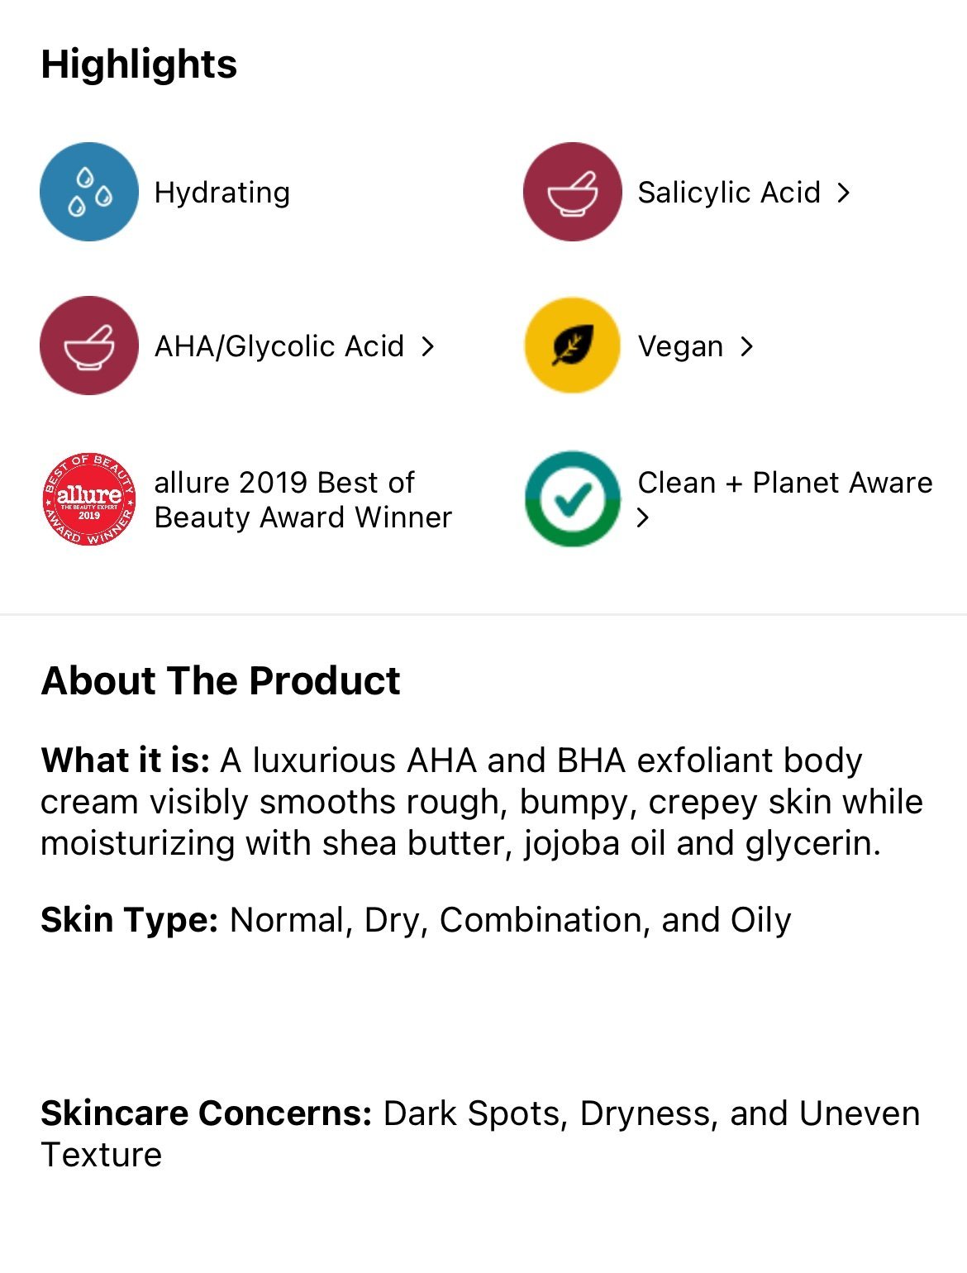Tap the allure 2019 Best of Beauty badge
Screen dimensions: 967x1273
pyautogui.click(x=89, y=499)
